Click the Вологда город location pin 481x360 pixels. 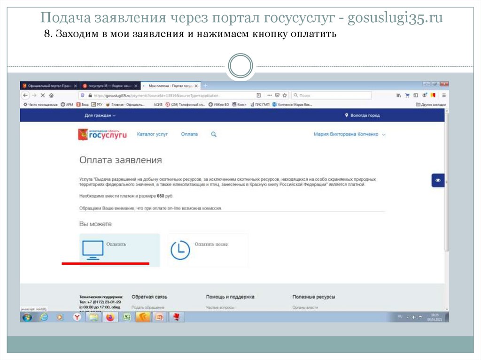point(347,115)
